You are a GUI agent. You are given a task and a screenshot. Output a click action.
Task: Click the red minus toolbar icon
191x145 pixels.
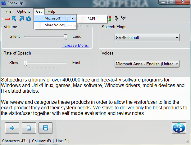pos(7,19)
